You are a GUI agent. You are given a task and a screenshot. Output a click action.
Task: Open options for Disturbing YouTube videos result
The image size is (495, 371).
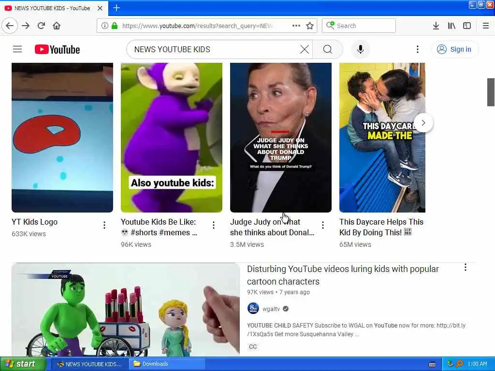pos(466,268)
